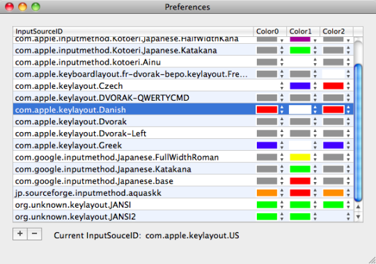376x264 pixels.
Task: Open Color1 popup arrows for Greek
Action: click(x=315, y=145)
